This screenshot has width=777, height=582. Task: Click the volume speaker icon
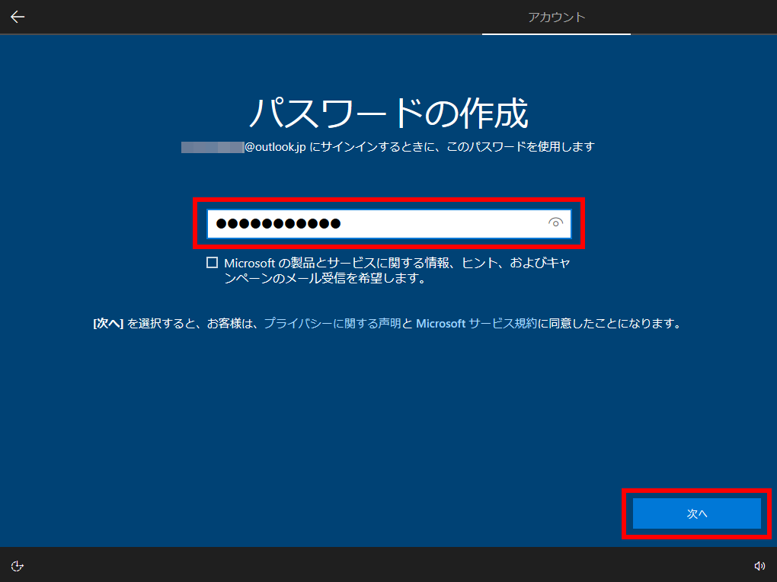coord(759,566)
